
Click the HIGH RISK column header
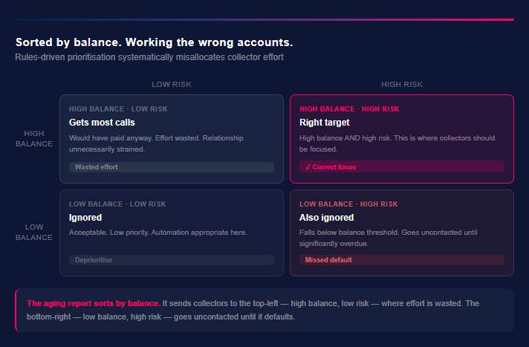click(402, 85)
